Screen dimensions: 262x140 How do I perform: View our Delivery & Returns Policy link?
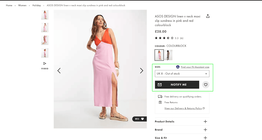[183, 108]
